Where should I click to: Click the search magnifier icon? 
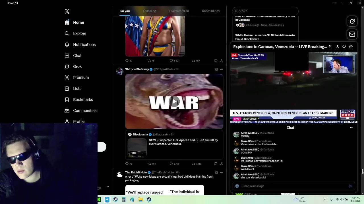click(236, 11)
